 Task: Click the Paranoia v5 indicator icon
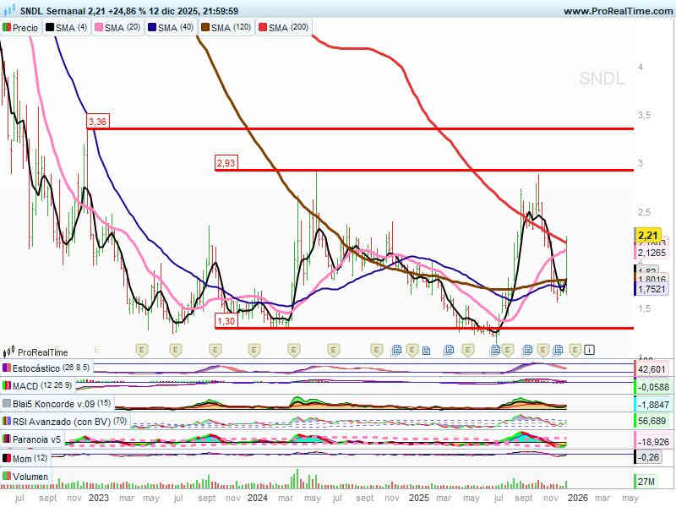point(7,439)
